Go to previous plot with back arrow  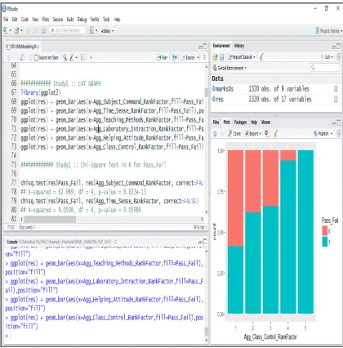point(215,133)
